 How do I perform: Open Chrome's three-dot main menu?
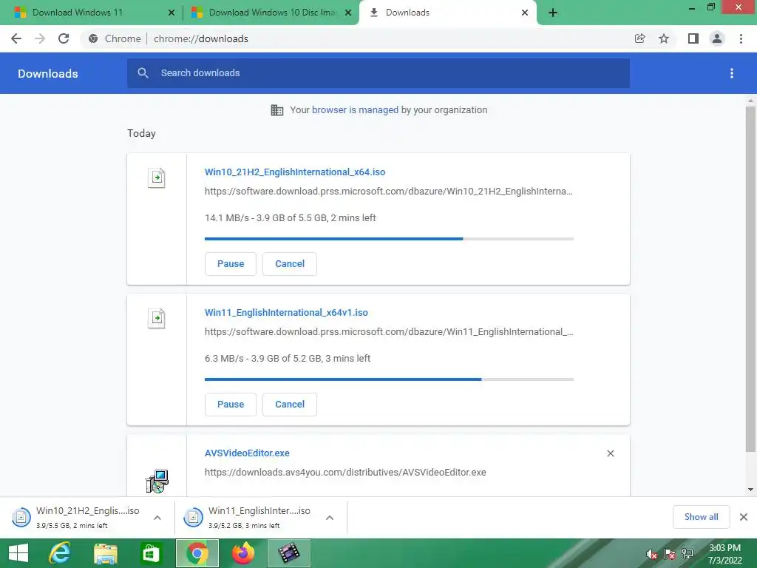(741, 38)
